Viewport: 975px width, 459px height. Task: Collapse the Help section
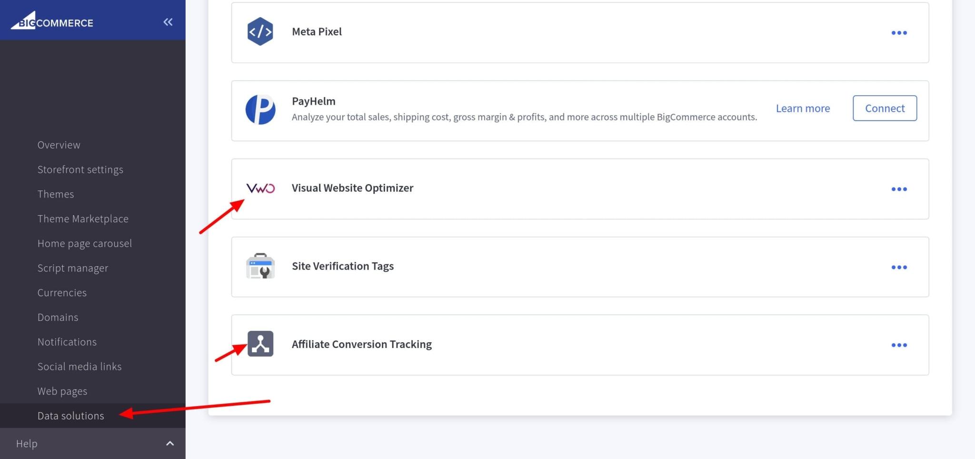(170, 443)
